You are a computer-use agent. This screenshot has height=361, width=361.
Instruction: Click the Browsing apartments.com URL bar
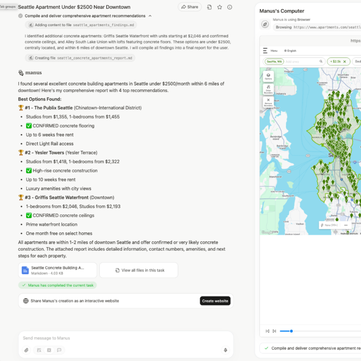tap(317, 27)
